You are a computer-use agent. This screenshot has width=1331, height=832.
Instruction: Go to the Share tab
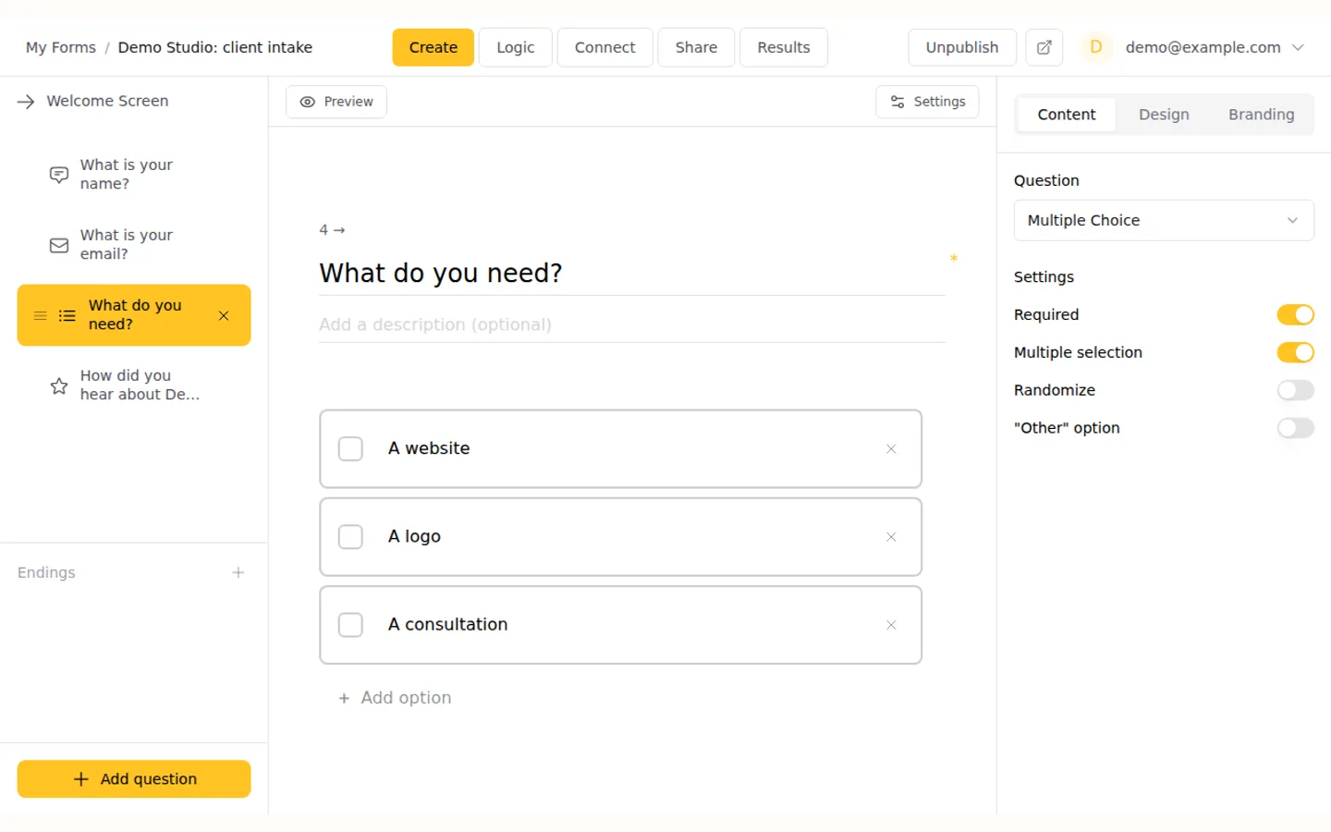[x=696, y=47]
